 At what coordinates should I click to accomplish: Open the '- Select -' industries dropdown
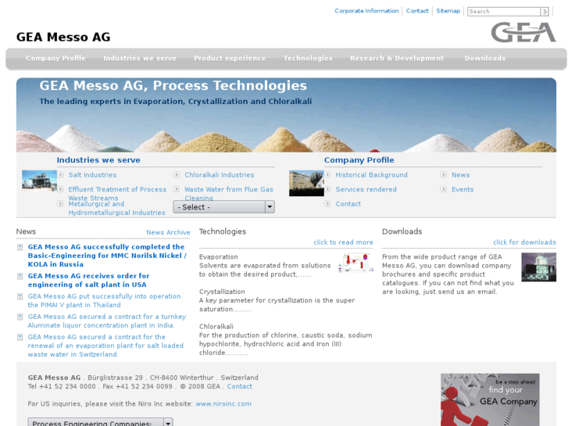pos(223,207)
